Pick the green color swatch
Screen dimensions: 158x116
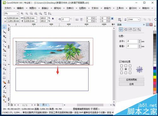point(155,74)
